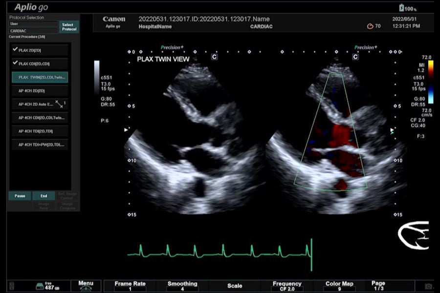Open the Menu button in the bottom bar
The width and height of the screenshot is (440, 293).
(86, 286)
